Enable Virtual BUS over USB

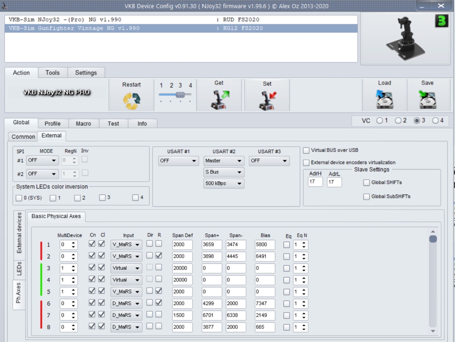(306, 150)
